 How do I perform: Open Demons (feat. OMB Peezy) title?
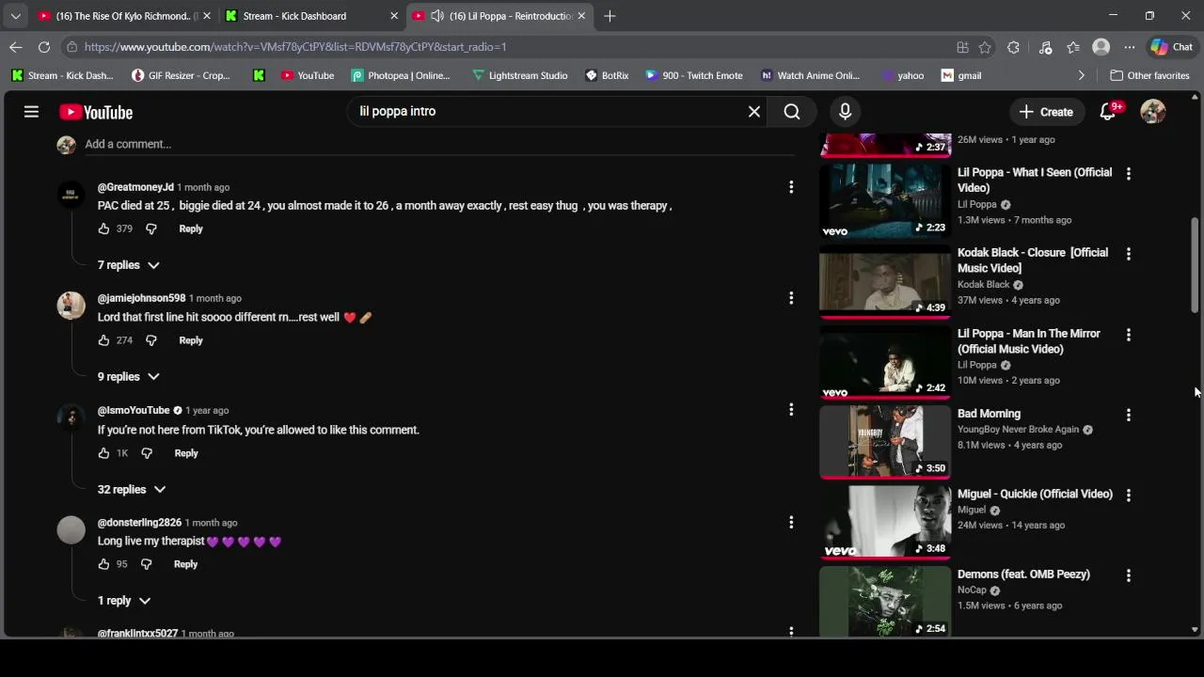(1023, 575)
